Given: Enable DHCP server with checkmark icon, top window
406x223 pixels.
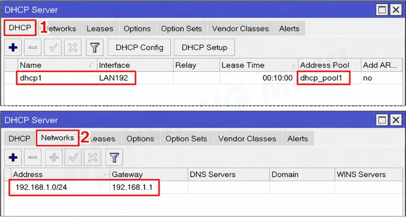Looking at the screenshot, I should [53, 47].
